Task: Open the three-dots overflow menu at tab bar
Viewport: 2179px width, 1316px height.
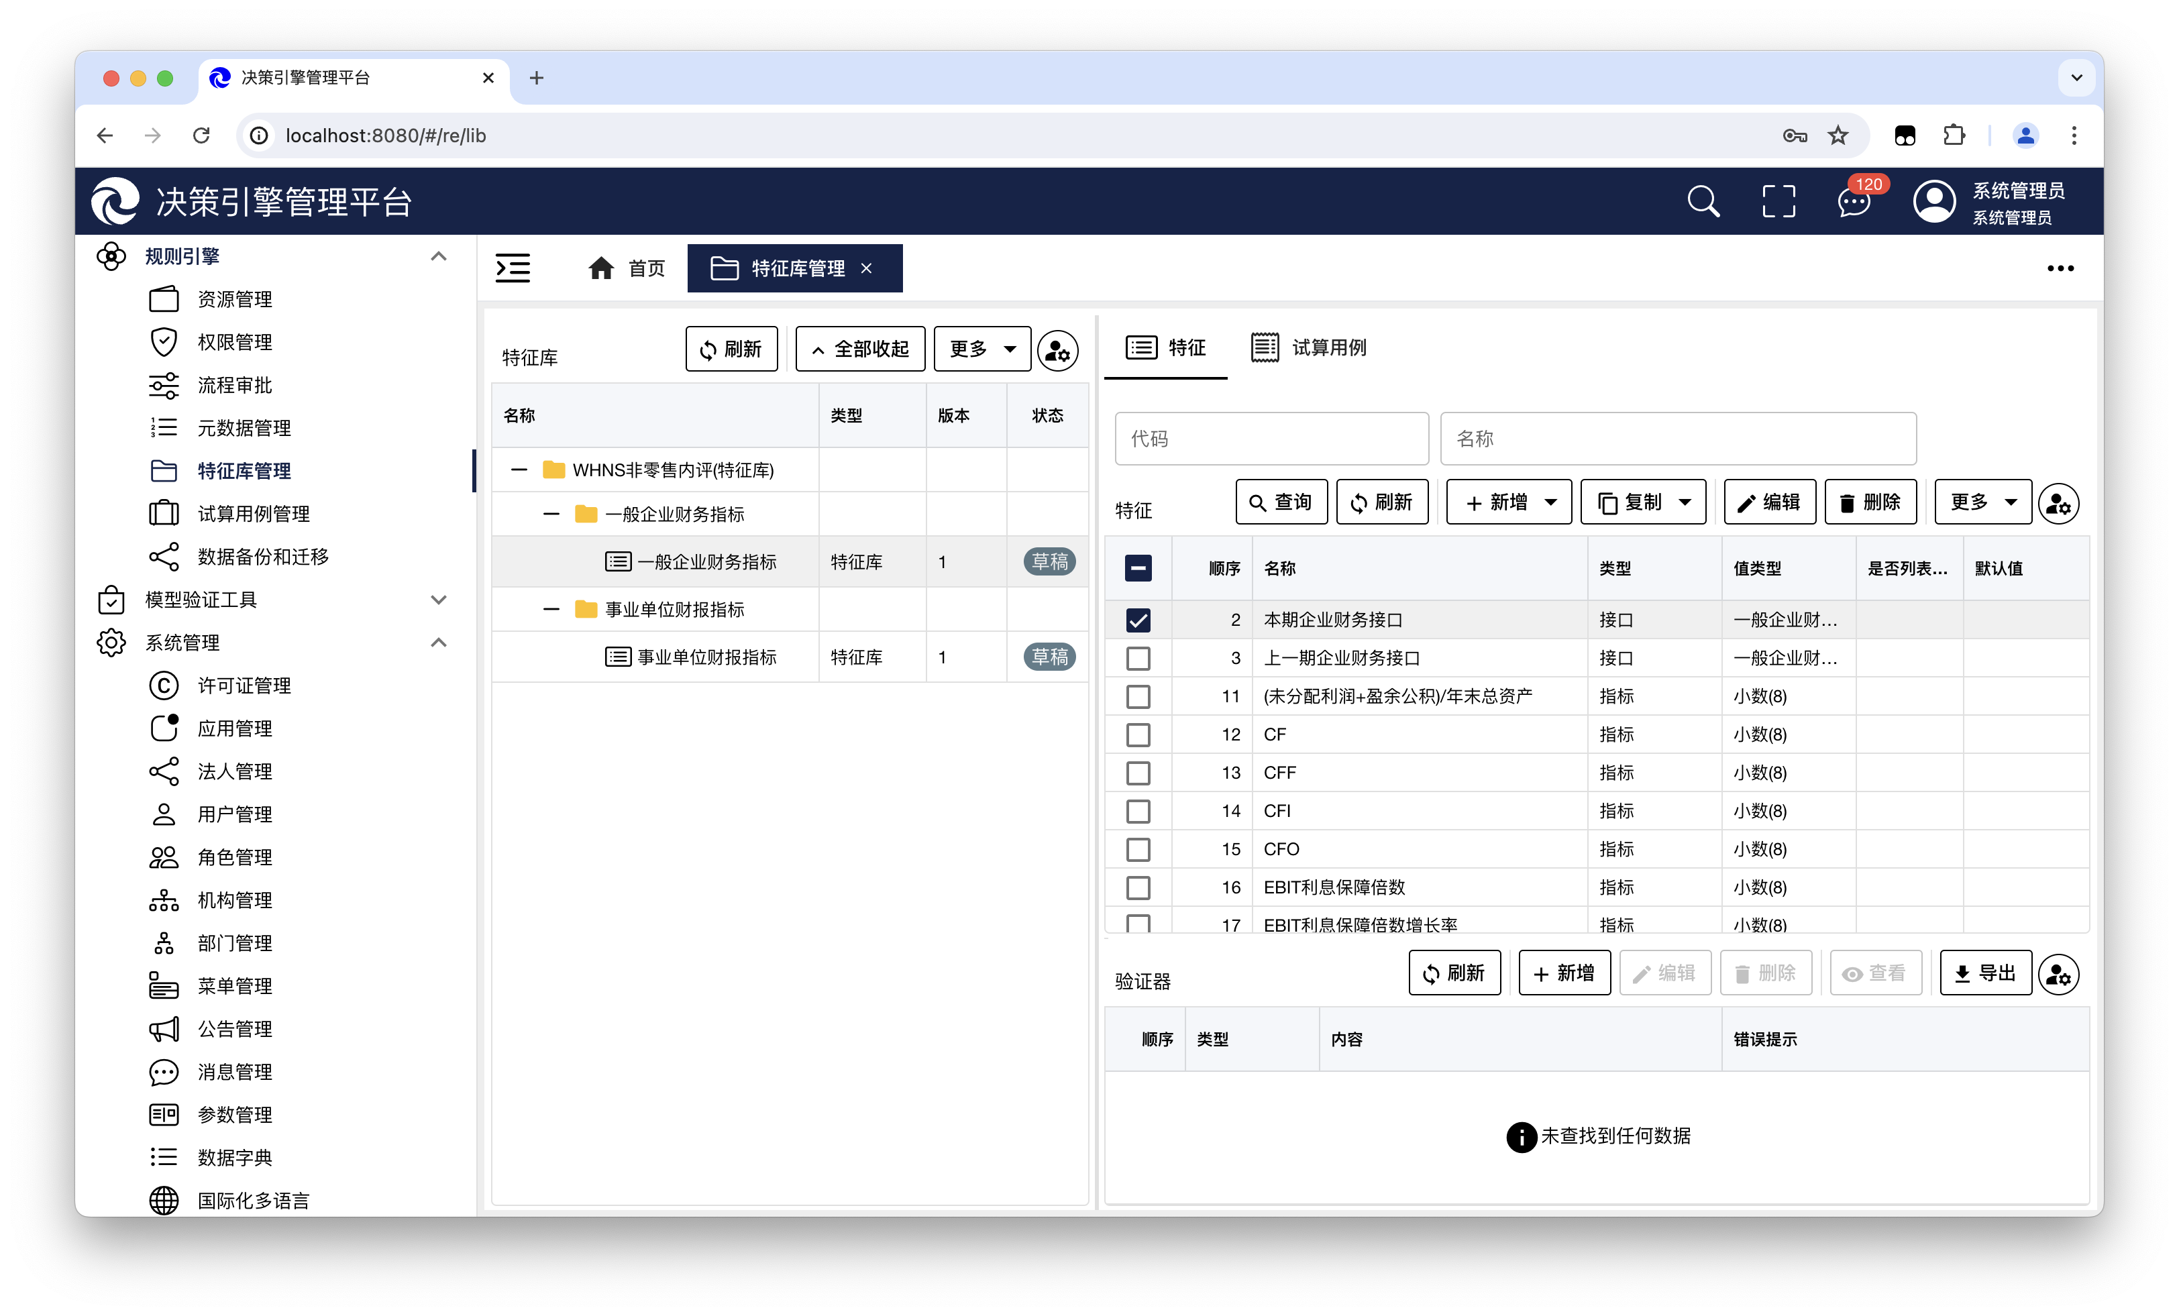Action: pyautogui.click(x=2060, y=268)
